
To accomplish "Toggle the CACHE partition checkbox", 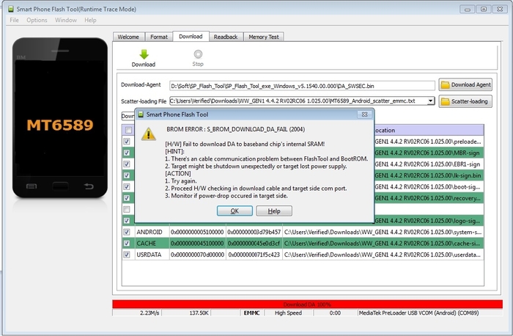I will coord(127,243).
